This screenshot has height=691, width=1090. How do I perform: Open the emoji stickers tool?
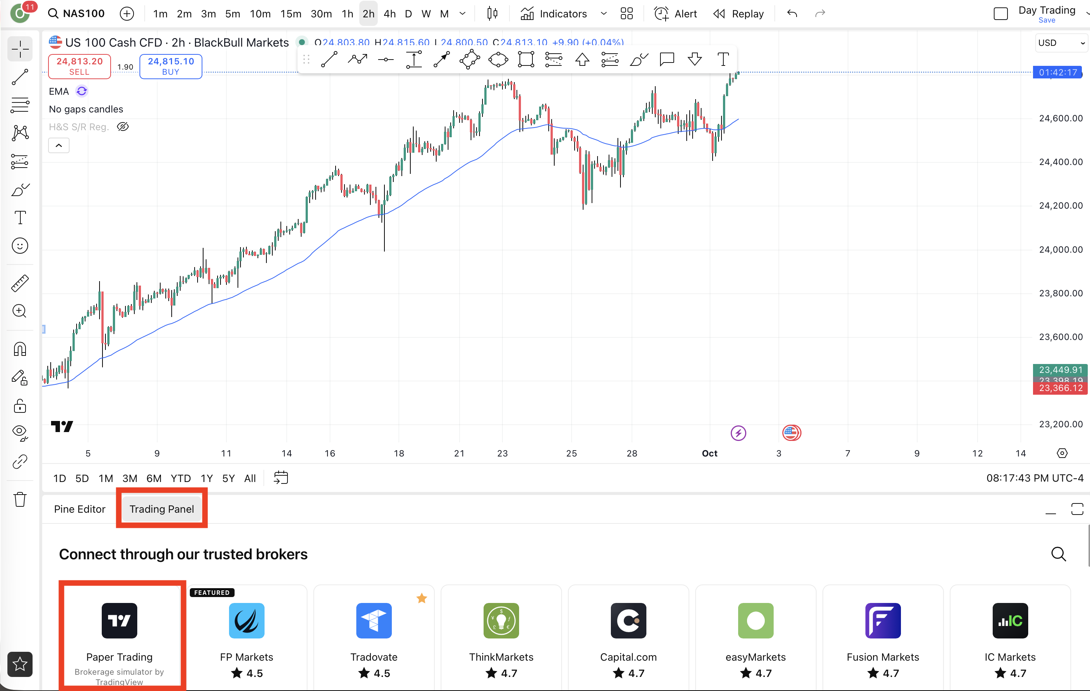20,246
